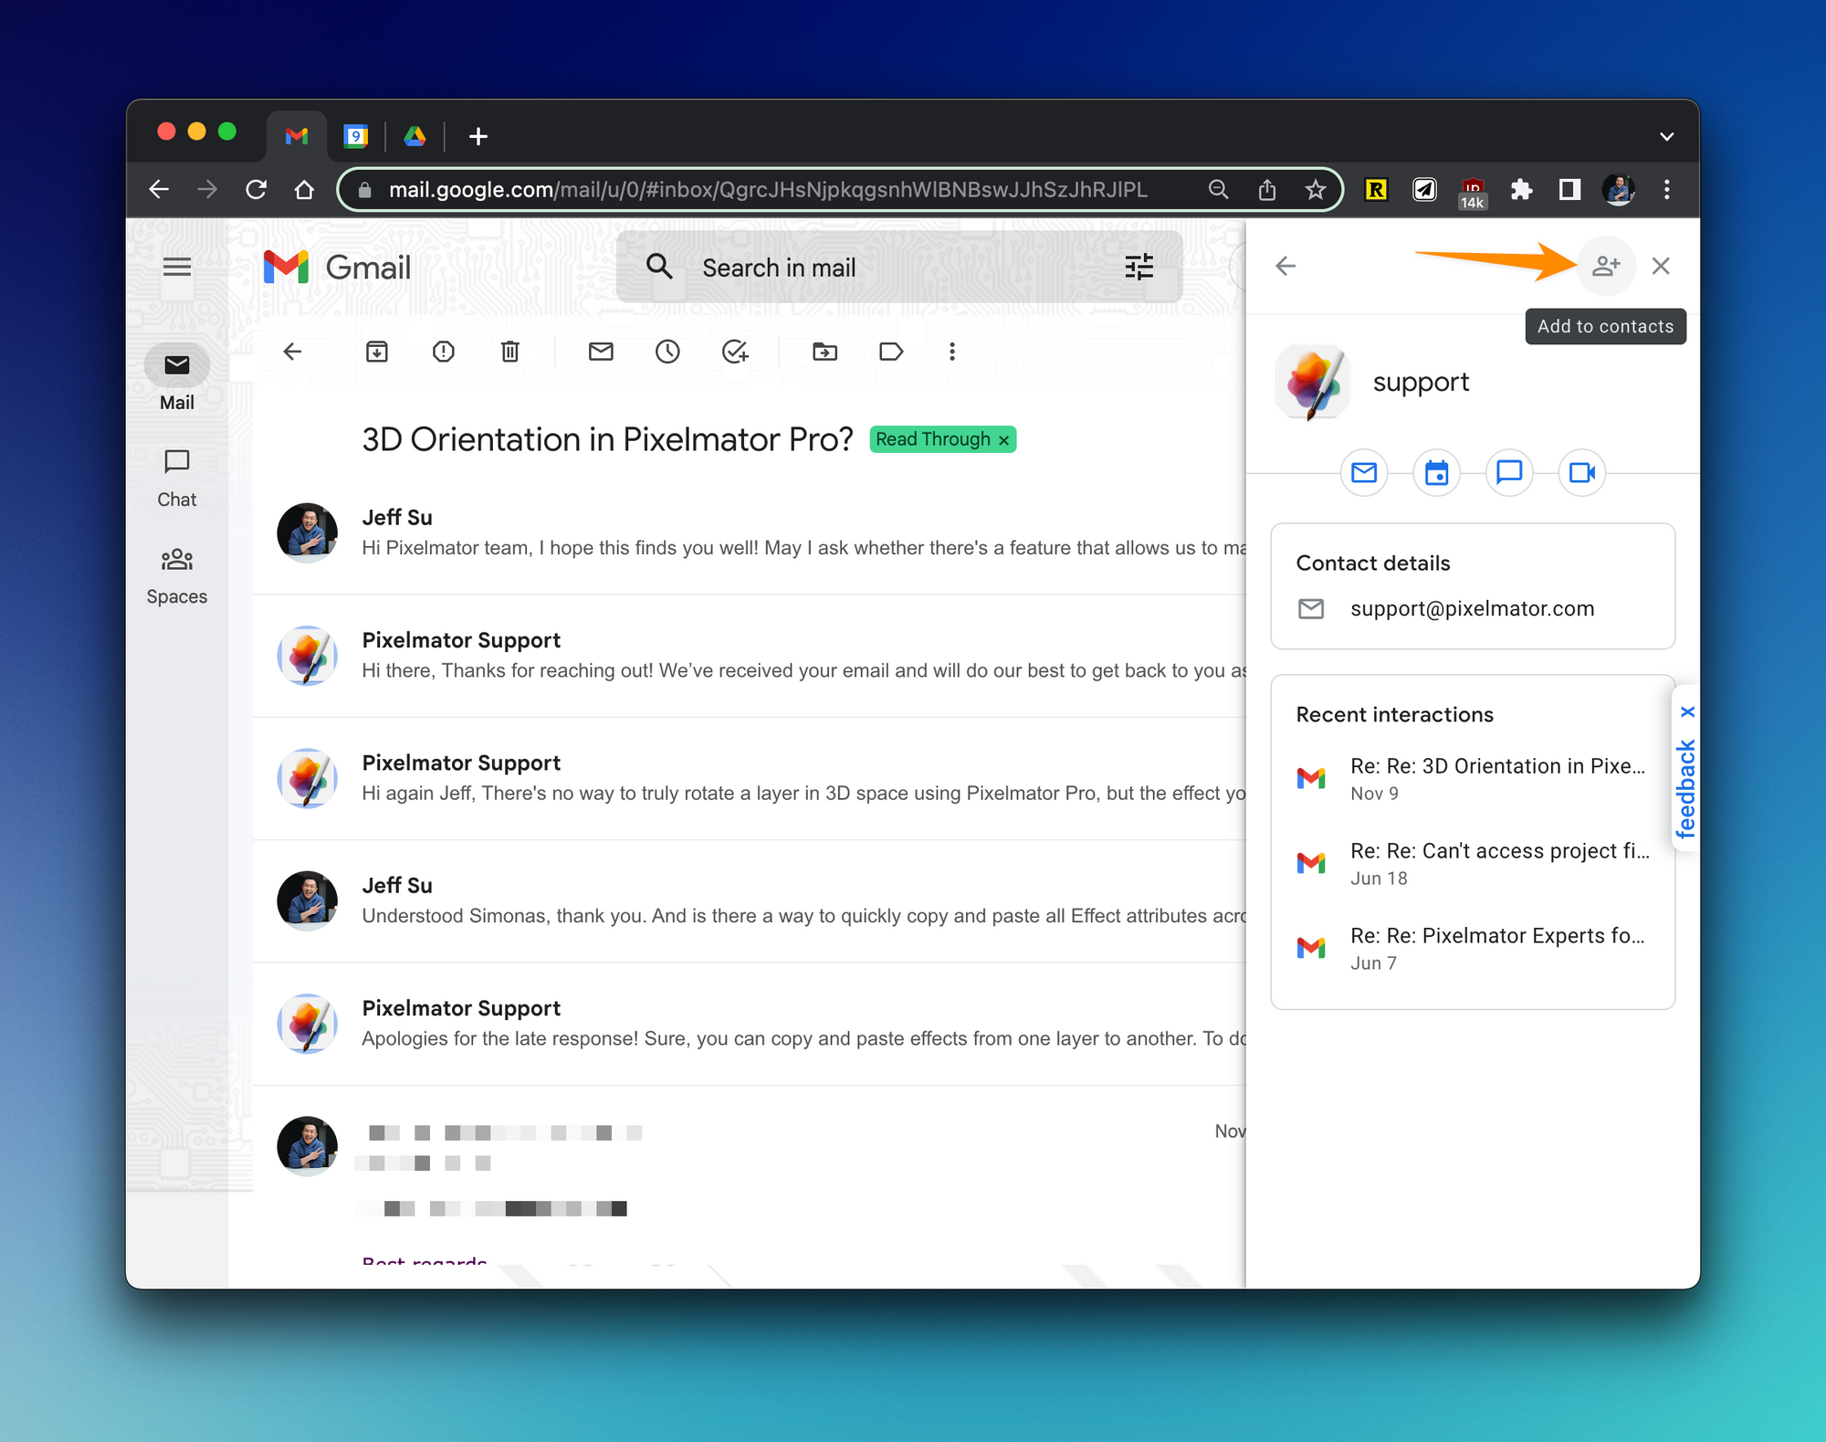Go back in contact side panel
The height and width of the screenshot is (1442, 1826).
click(1286, 266)
